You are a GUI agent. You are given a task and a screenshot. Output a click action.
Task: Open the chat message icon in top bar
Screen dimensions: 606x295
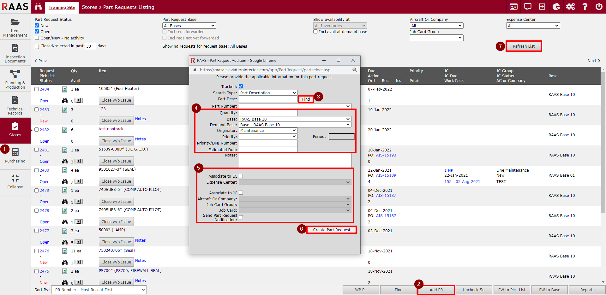tap(528, 6)
